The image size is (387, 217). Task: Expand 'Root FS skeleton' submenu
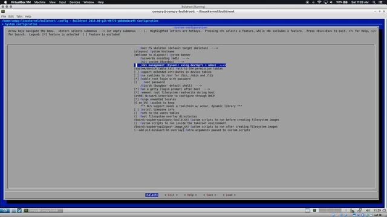tap(179, 48)
